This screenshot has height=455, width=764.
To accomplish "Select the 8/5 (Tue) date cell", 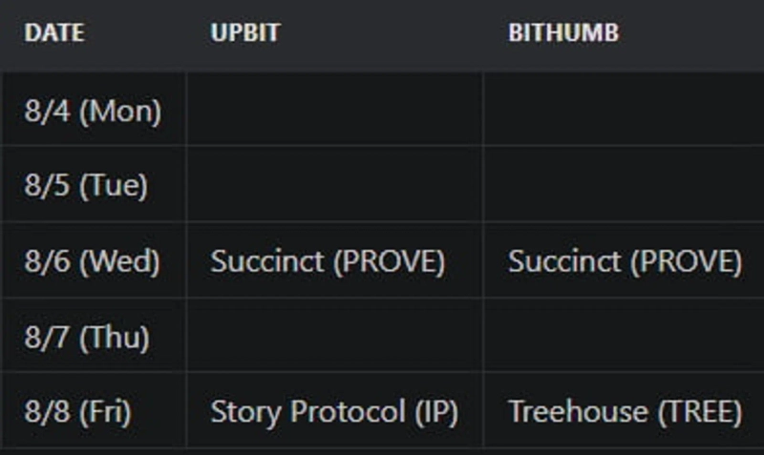I will point(86,185).
